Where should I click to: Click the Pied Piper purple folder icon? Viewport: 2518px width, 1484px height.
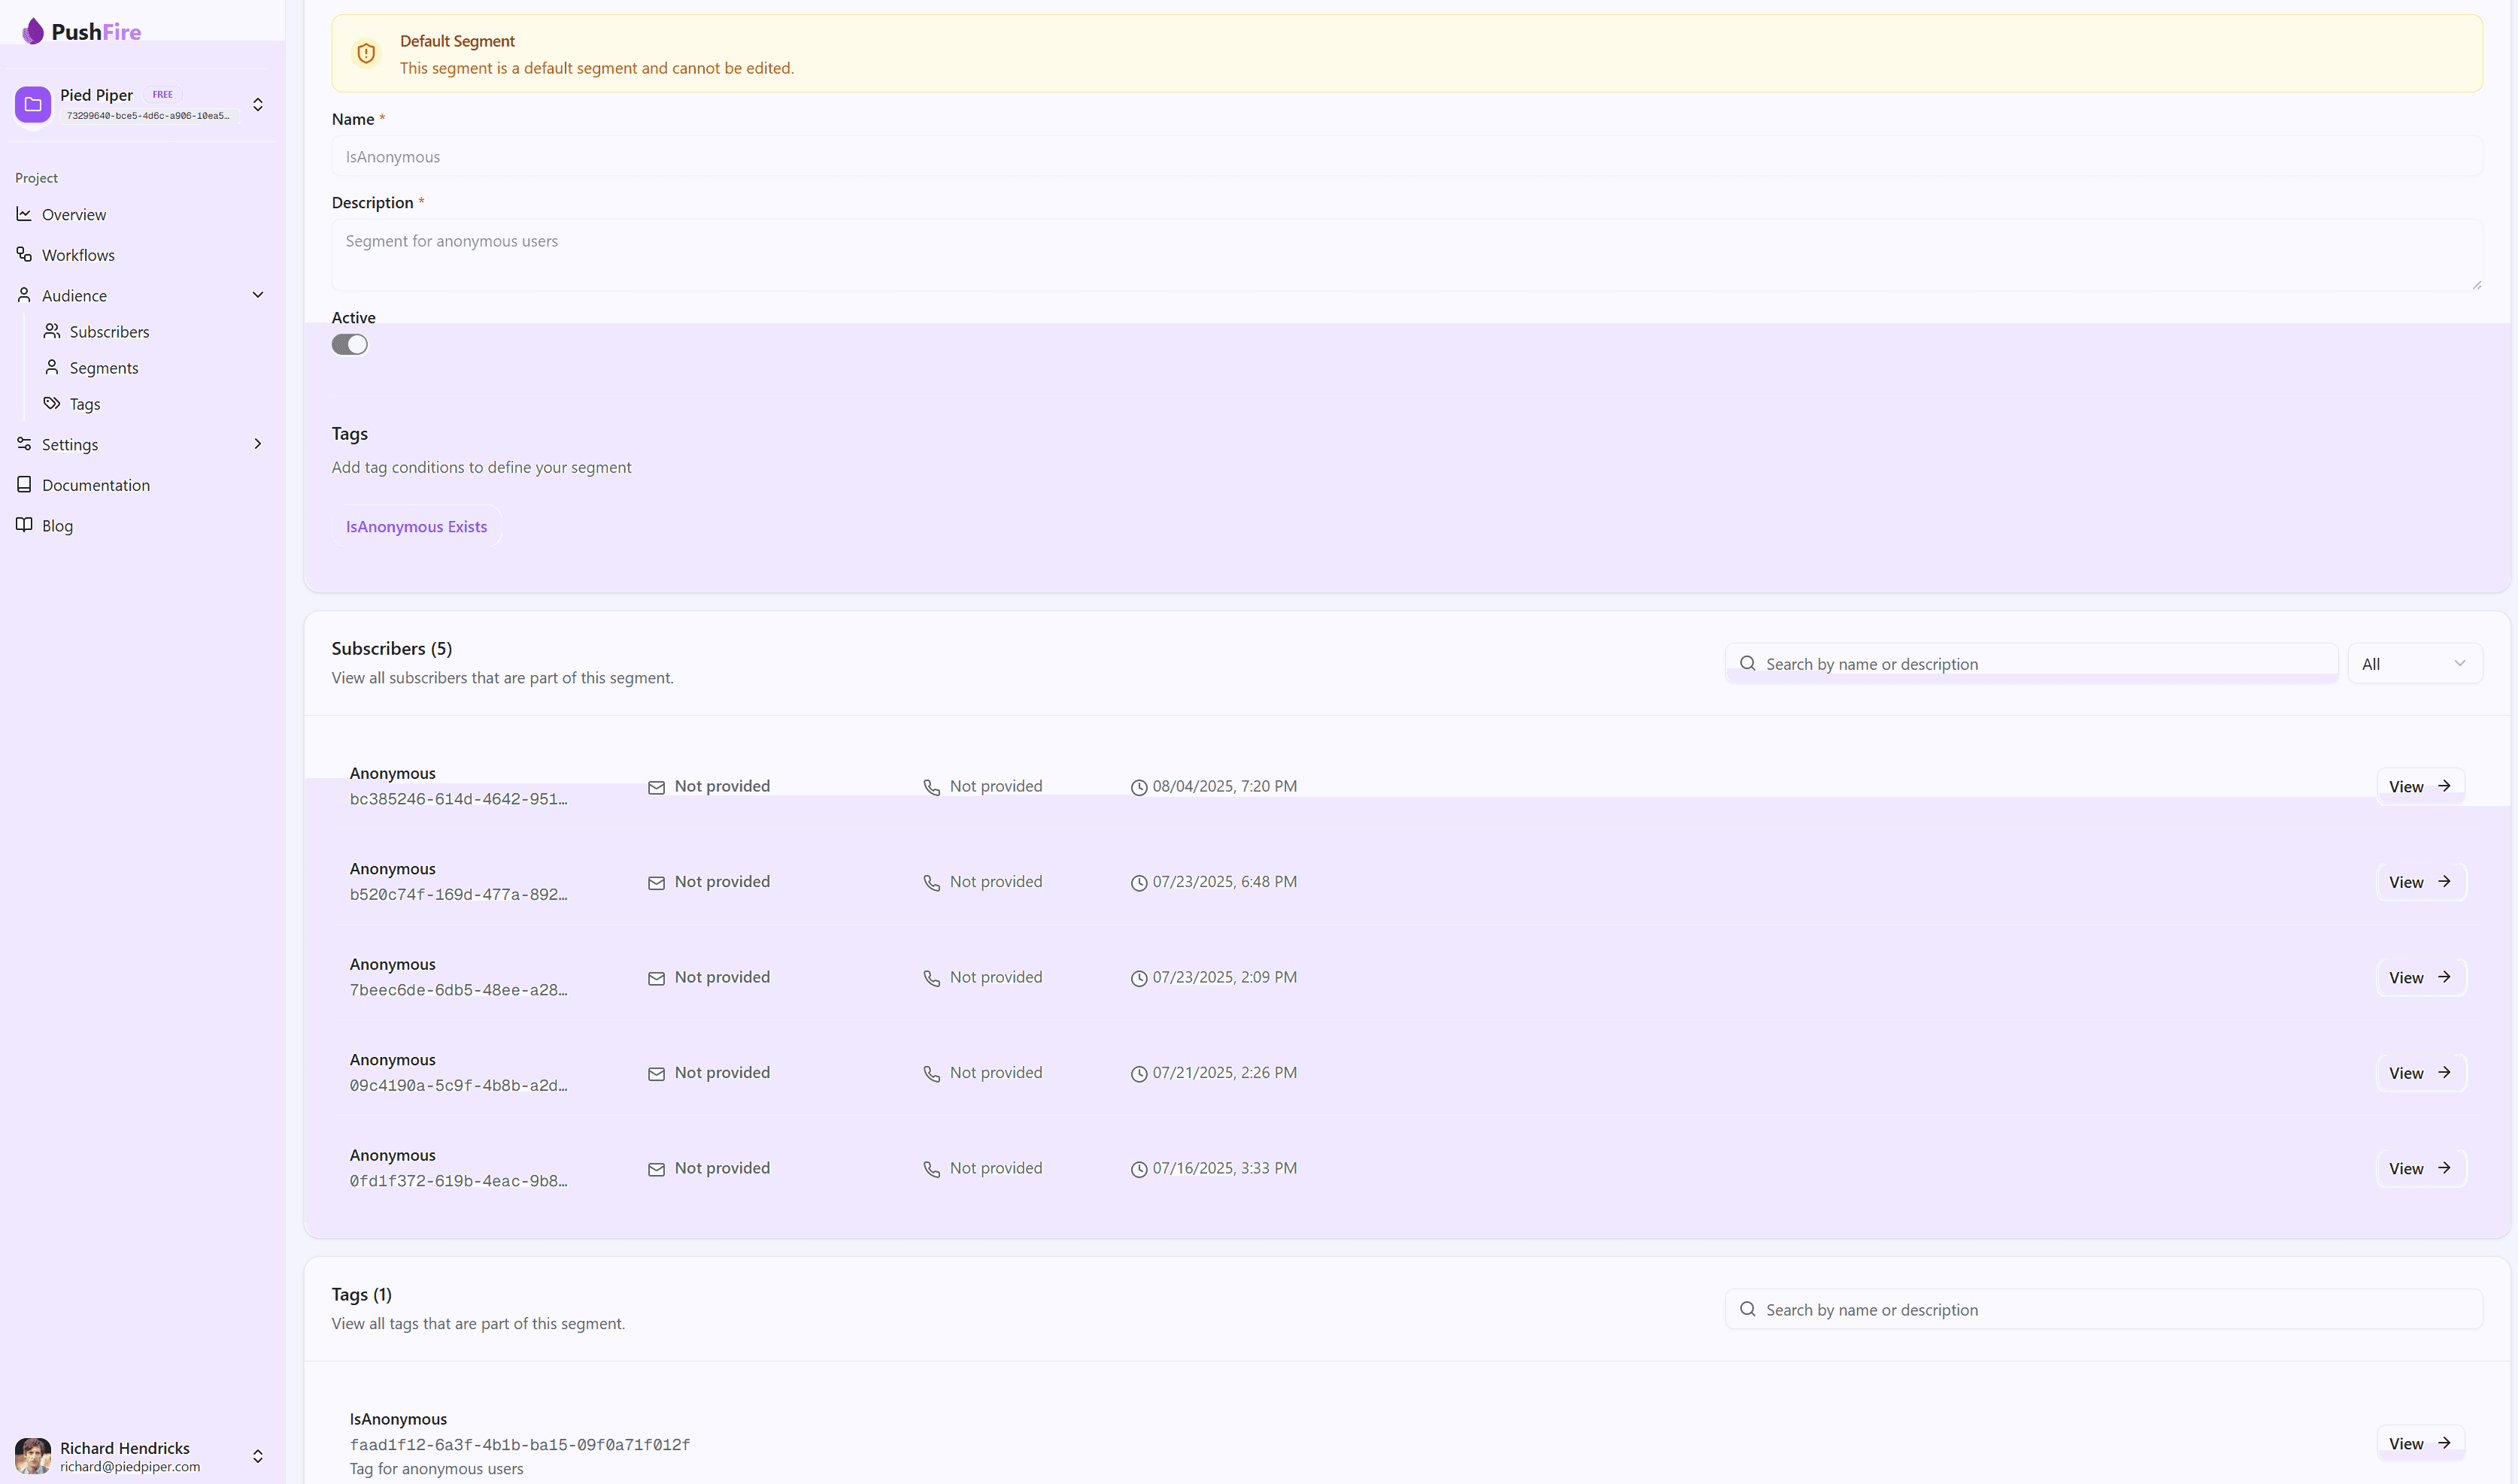tap(33, 104)
